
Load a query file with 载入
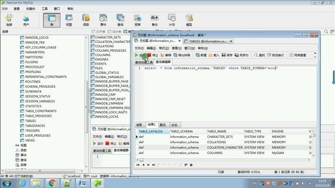tap(214, 55)
